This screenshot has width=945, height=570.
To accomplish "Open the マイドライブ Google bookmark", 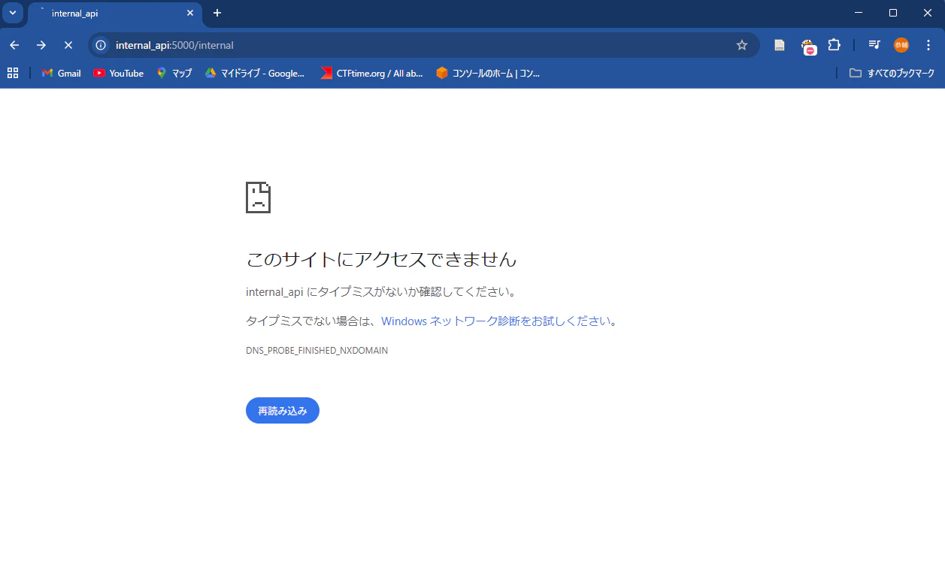I will pos(256,73).
